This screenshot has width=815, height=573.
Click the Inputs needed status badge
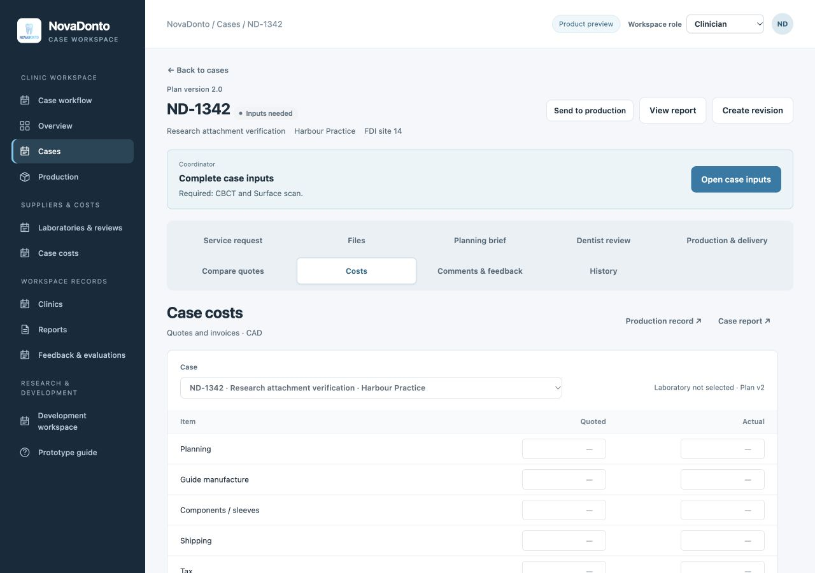tap(266, 113)
